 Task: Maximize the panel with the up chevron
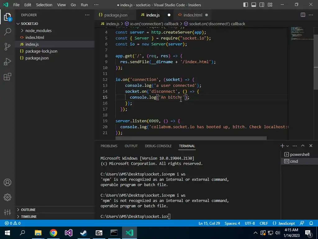(x=302, y=146)
